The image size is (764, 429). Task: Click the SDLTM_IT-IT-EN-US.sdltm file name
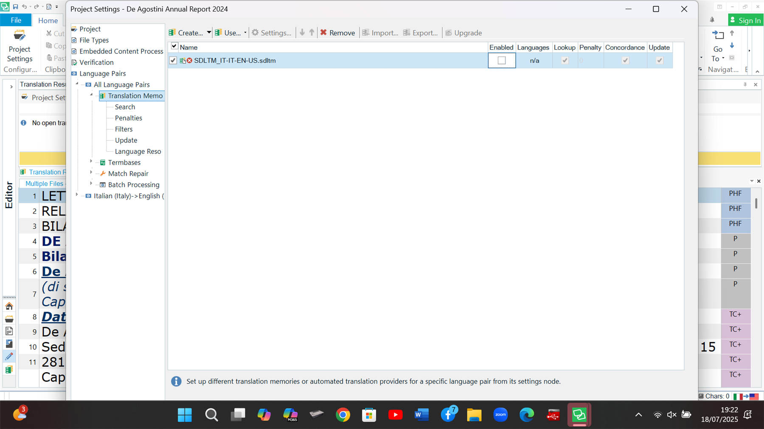click(235, 61)
